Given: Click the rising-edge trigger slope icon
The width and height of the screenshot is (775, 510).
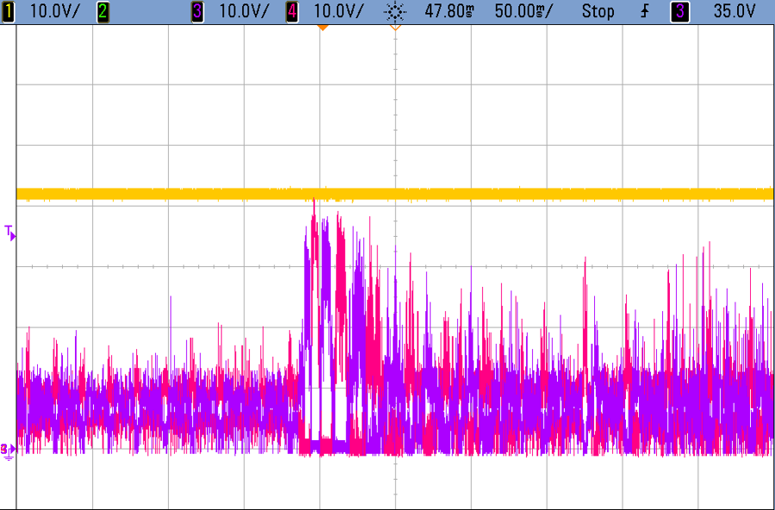Looking at the screenshot, I should (x=644, y=11).
